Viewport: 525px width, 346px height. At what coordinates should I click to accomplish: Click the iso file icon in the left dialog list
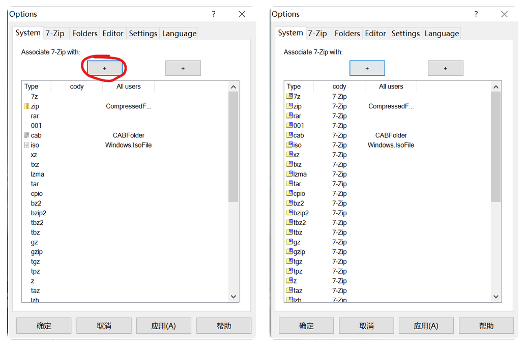[27, 145]
